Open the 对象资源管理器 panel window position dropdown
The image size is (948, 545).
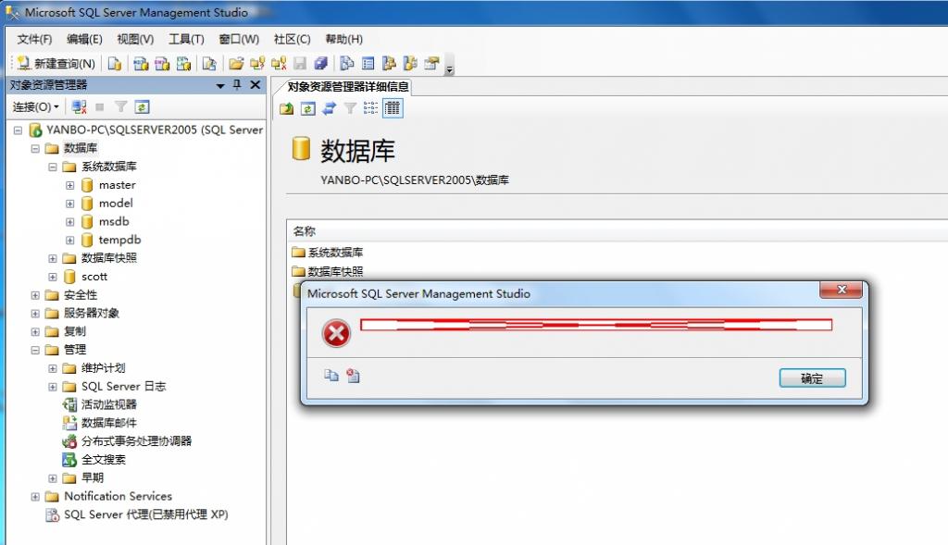220,86
